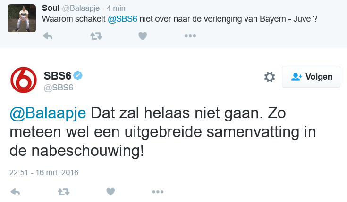Open more options on Soul's tweet
This screenshot has width=347, height=202.
coord(190,36)
